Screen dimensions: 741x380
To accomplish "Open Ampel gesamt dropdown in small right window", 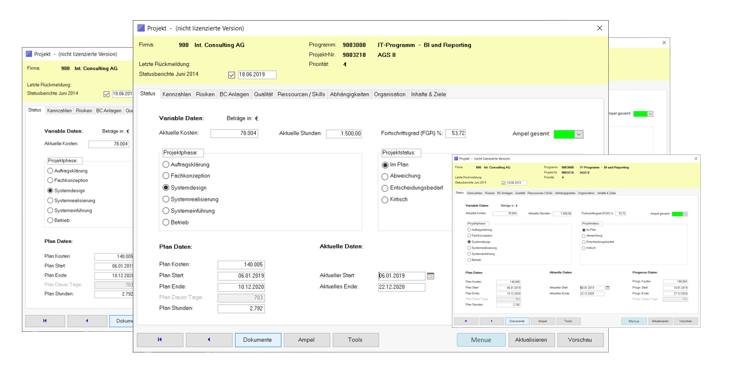I will click(x=685, y=214).
